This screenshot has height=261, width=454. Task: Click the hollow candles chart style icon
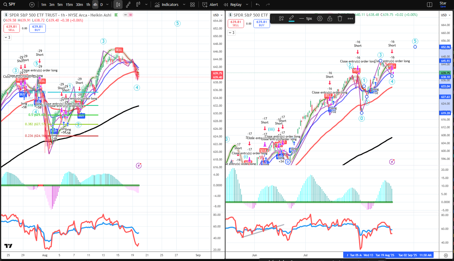[138, 5]
